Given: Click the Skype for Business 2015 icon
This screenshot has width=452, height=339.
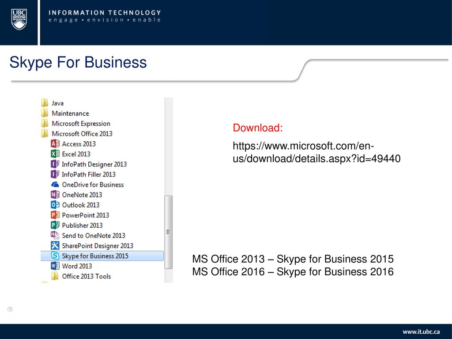Looking at the screenshot, I should (55, 256).
